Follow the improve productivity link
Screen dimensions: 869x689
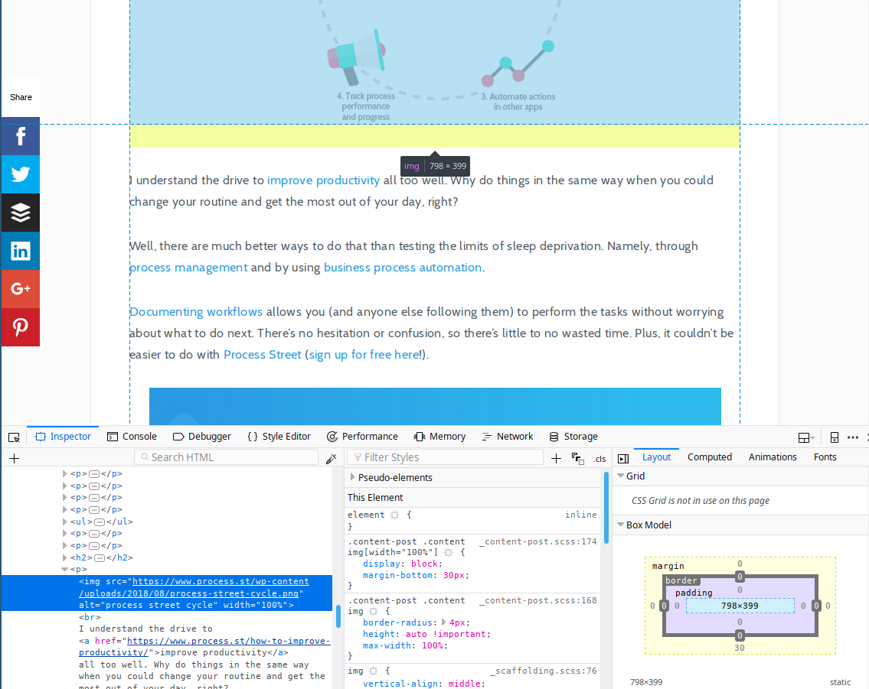tap(323, 180)
